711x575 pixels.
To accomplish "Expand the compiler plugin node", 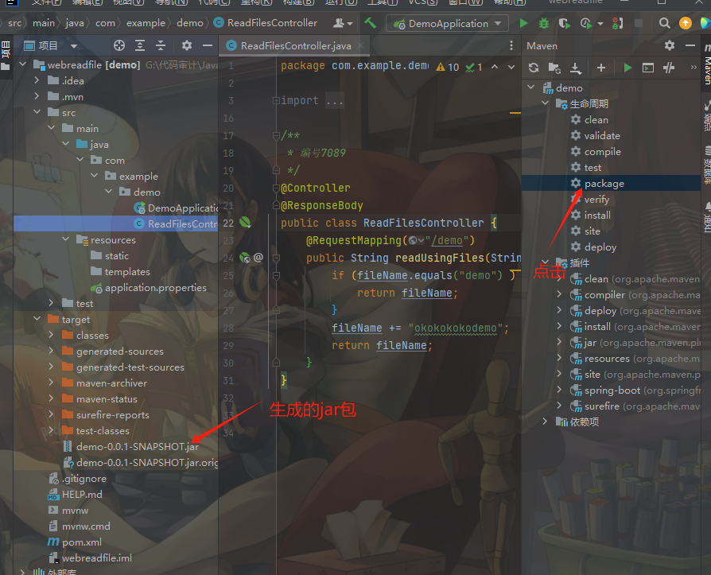I will (x=560, y=294).
